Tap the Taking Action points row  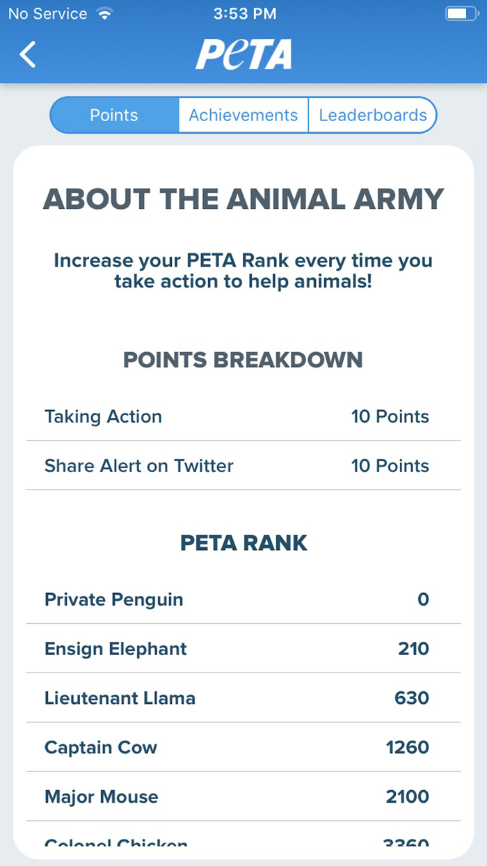[243, 416]
